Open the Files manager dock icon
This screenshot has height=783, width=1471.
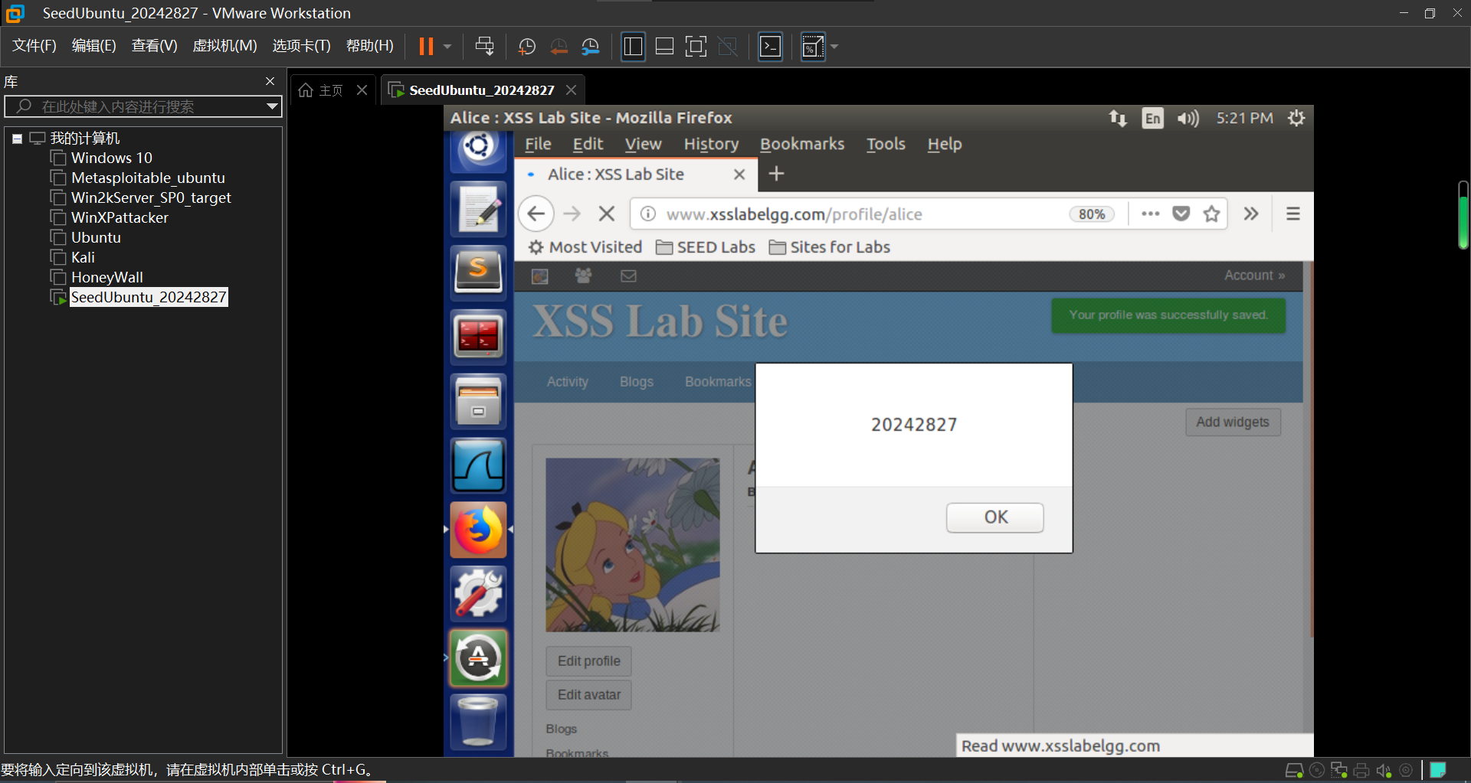478,400
